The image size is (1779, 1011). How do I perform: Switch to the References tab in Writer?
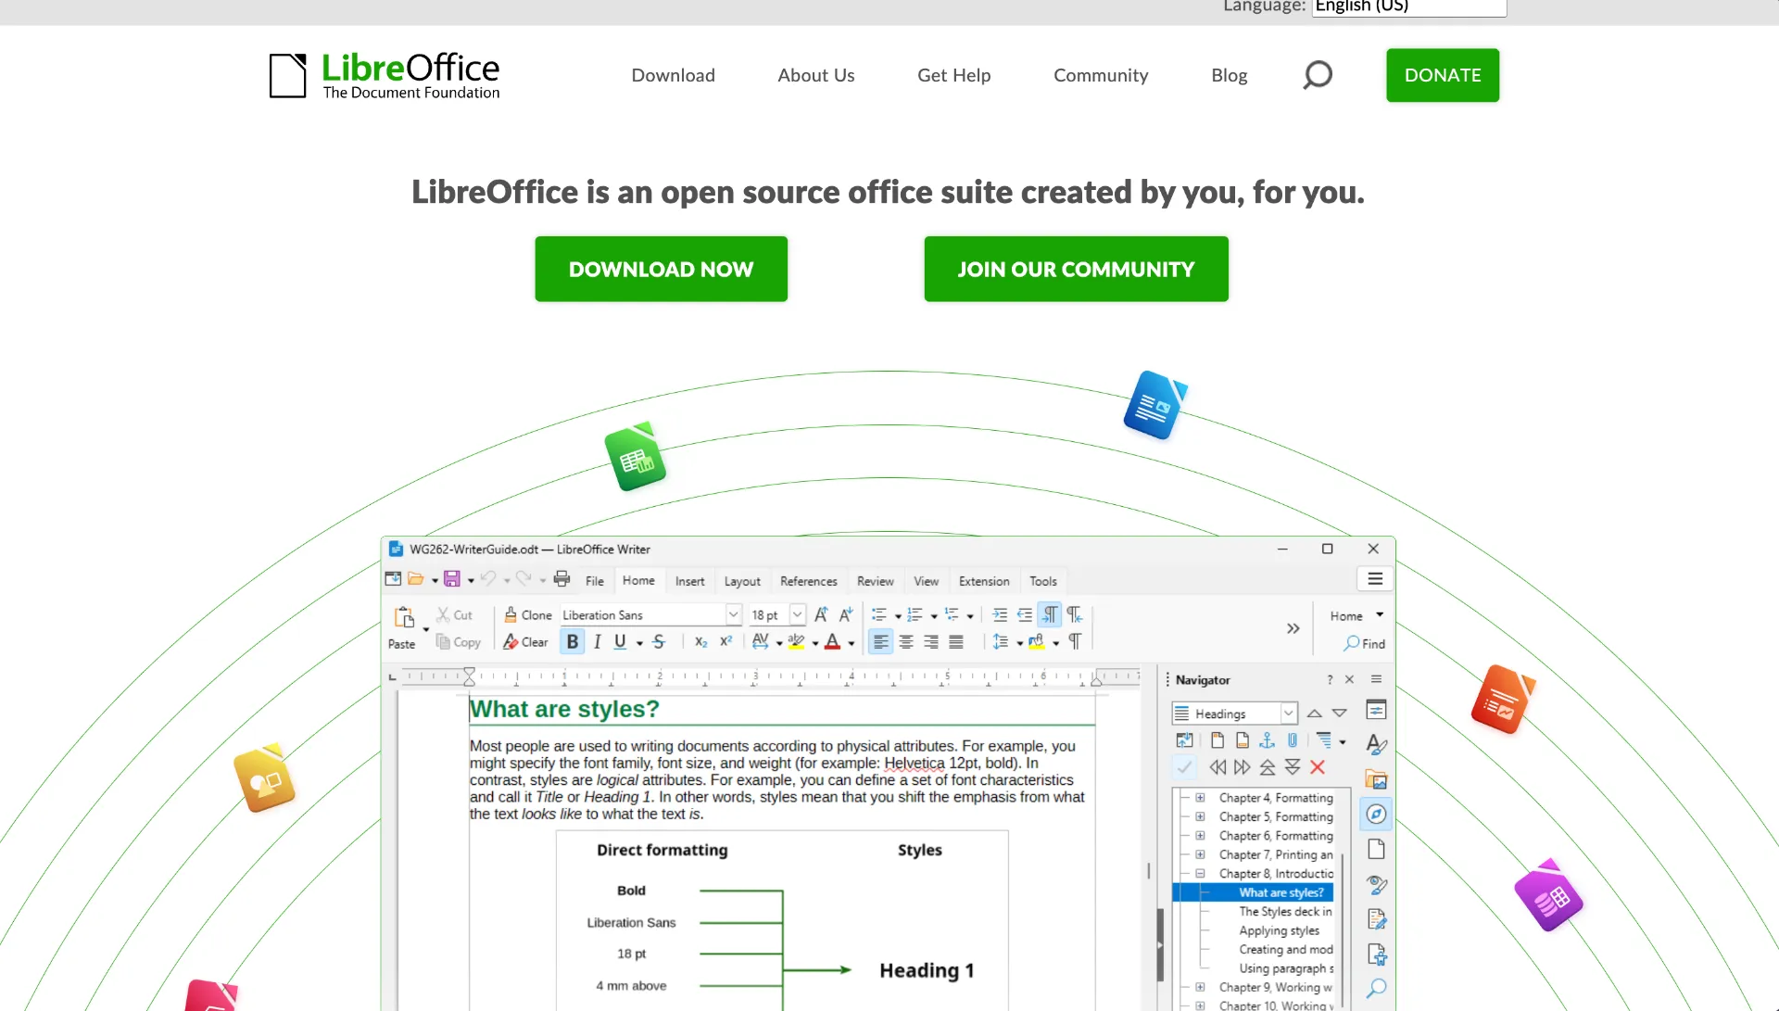pyautogui.click(x=808, y=581)
